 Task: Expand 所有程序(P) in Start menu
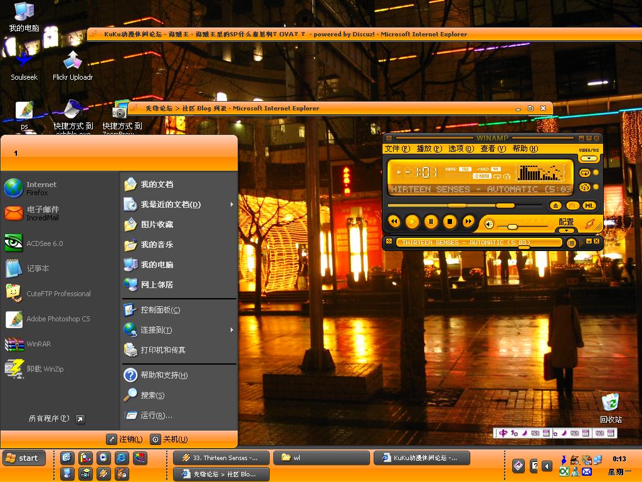56,419
